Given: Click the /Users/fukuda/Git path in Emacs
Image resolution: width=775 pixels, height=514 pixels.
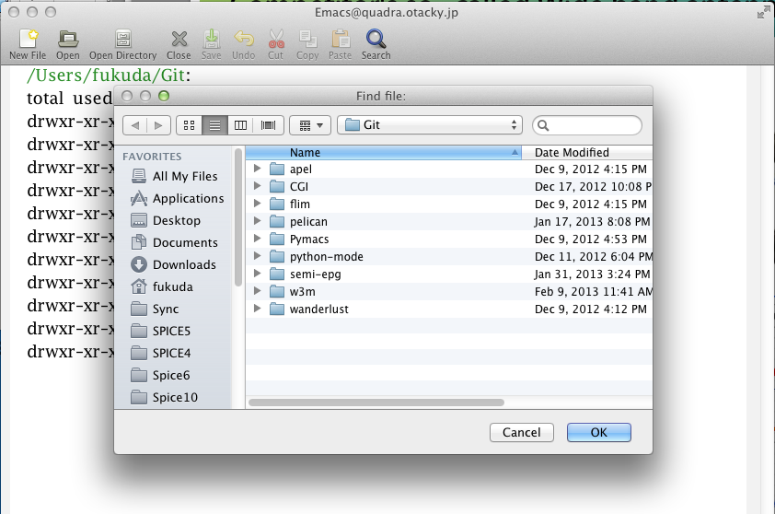Looking at the screenshot, I should 106,76.
